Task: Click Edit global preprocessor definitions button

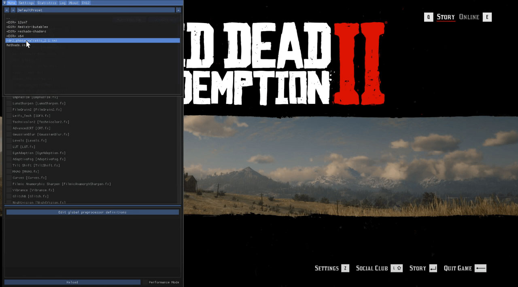Action: point(92,212)
